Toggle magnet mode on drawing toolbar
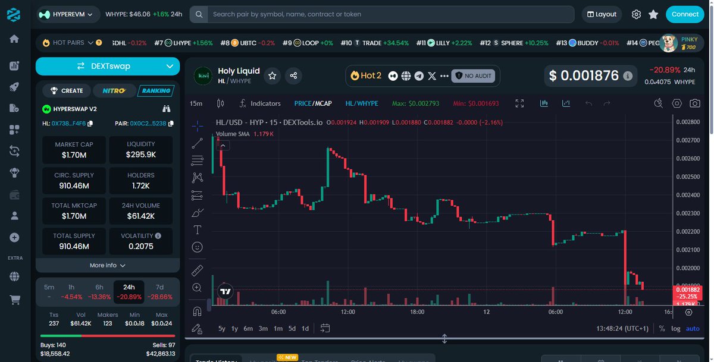Image resolution: width=714 pixels, height=362 pixels. pyautogui.click(x=198, y=311)
